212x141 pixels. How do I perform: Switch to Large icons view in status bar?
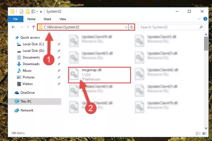(x=204, y=134)
